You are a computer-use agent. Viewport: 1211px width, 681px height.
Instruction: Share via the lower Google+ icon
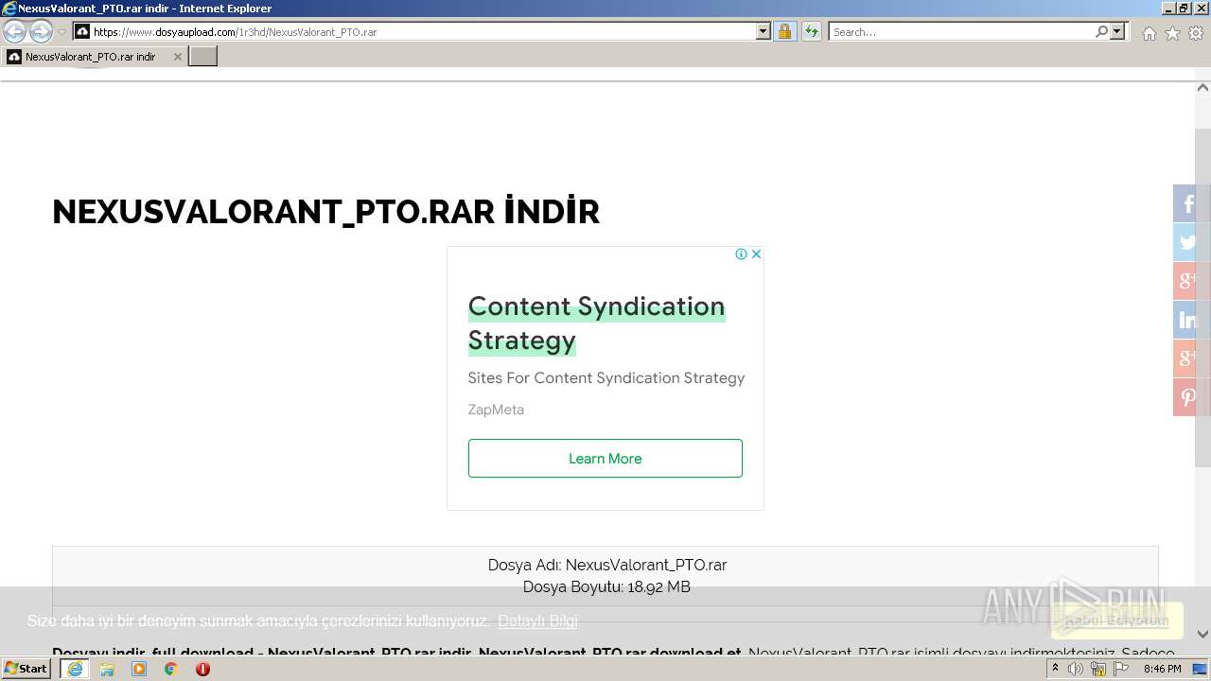[x=1189, y=358]
